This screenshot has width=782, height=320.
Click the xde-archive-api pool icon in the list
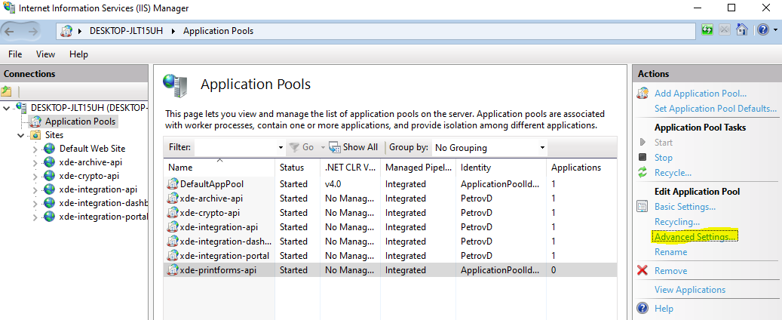pos(173,198)
